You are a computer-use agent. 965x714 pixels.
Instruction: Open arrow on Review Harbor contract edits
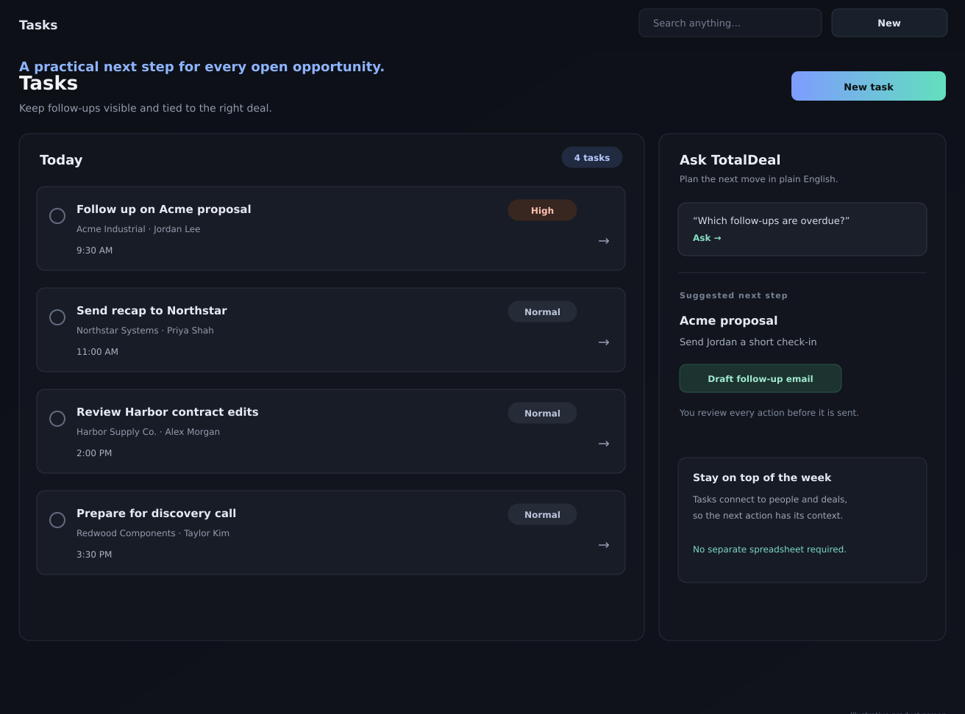604,444
